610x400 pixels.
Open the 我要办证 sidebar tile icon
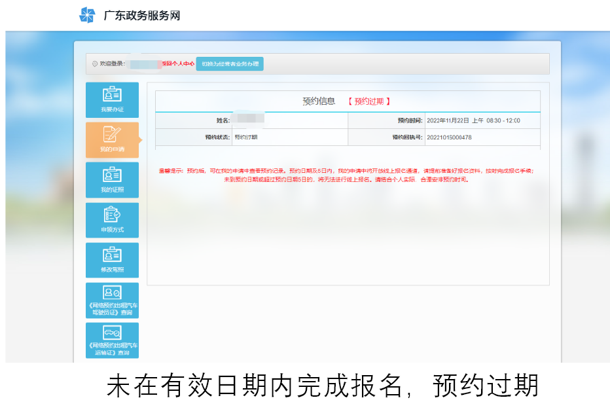point(112,94)
